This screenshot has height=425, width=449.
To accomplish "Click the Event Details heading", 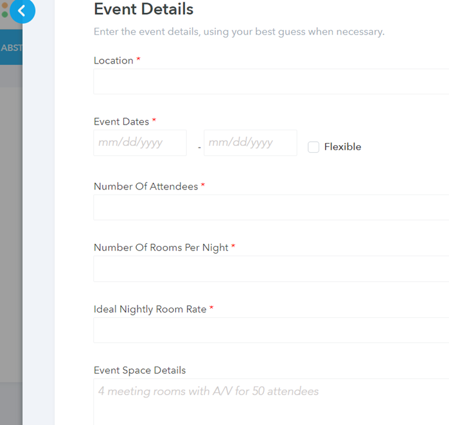I will pos(143,9).
